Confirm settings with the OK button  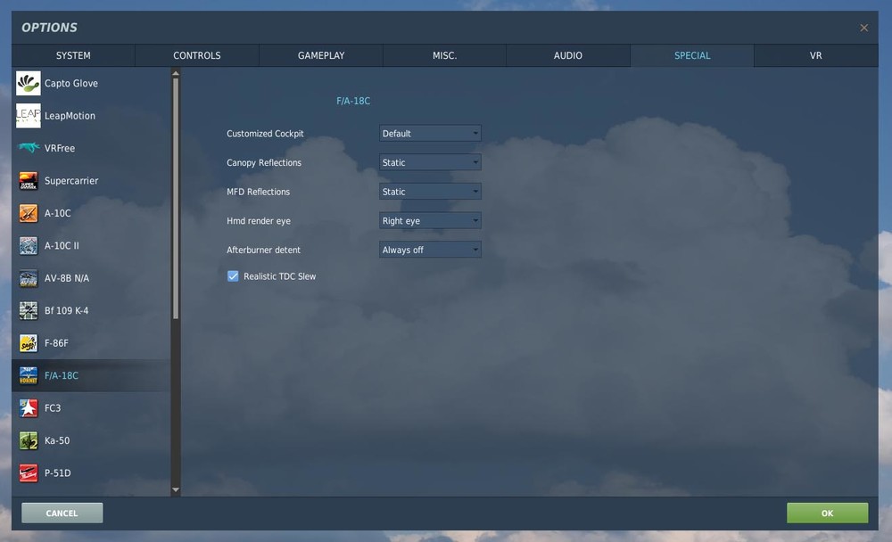click(x=827, y=513)
